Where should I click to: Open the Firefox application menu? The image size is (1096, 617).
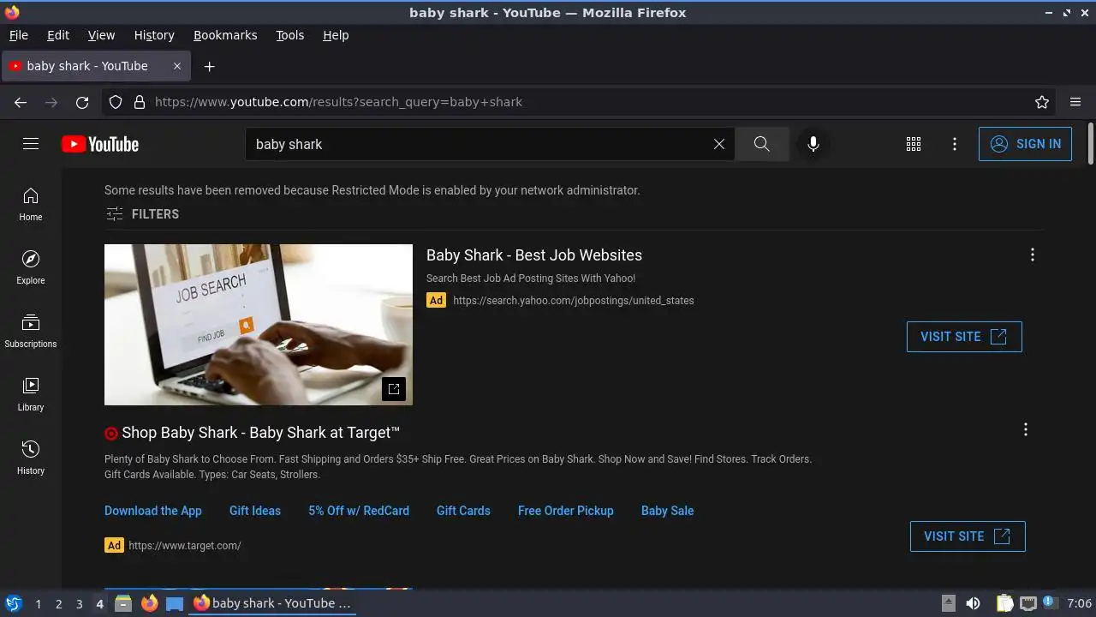coord(1075,102)
